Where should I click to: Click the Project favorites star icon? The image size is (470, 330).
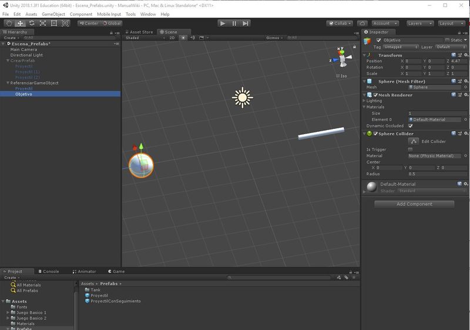[x=354, y=277]
